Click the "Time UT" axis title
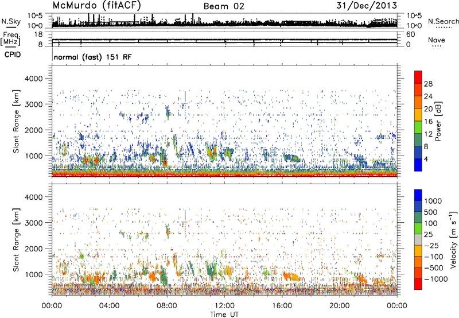The image size is (459, 318). (224, 315)
